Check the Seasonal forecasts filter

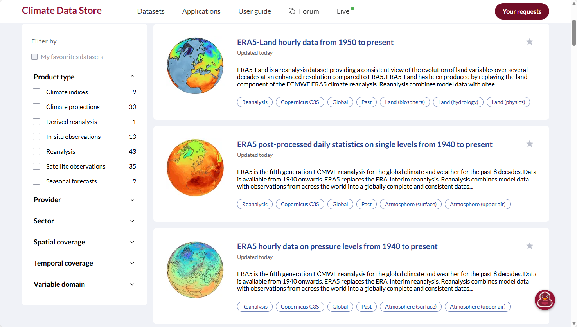click(36, 181)
